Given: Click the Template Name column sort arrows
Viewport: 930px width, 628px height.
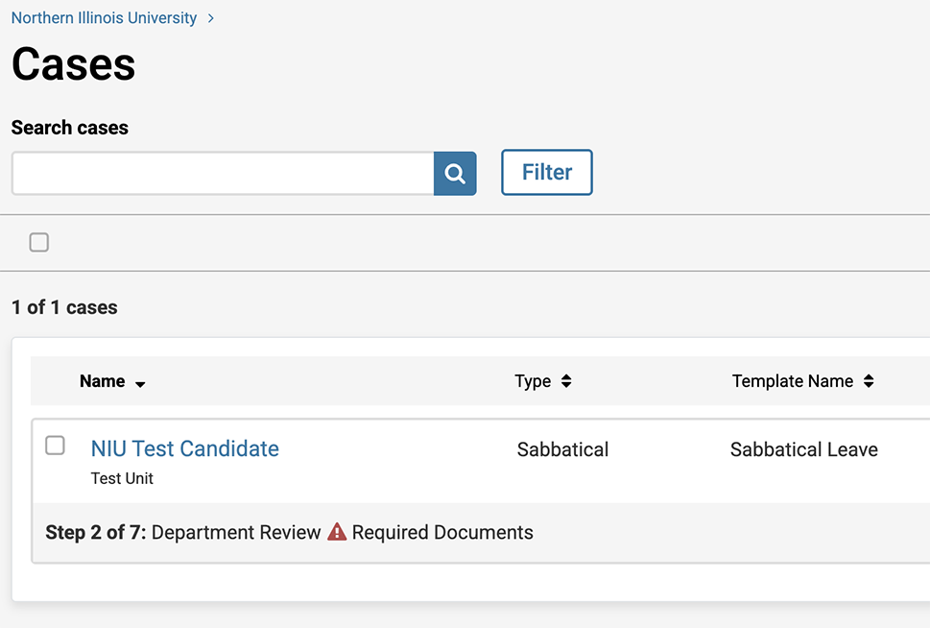Looking at the screenshot, I should point(868,380).
